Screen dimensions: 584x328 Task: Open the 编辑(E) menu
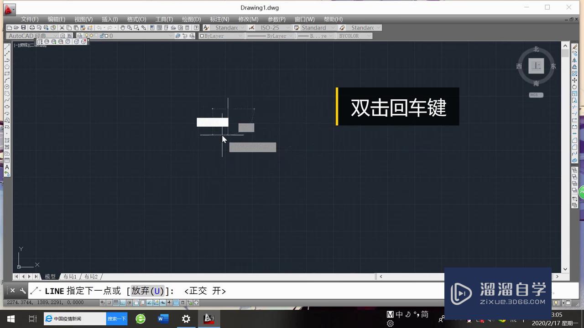pyautogui.click(x=57, y=19)
